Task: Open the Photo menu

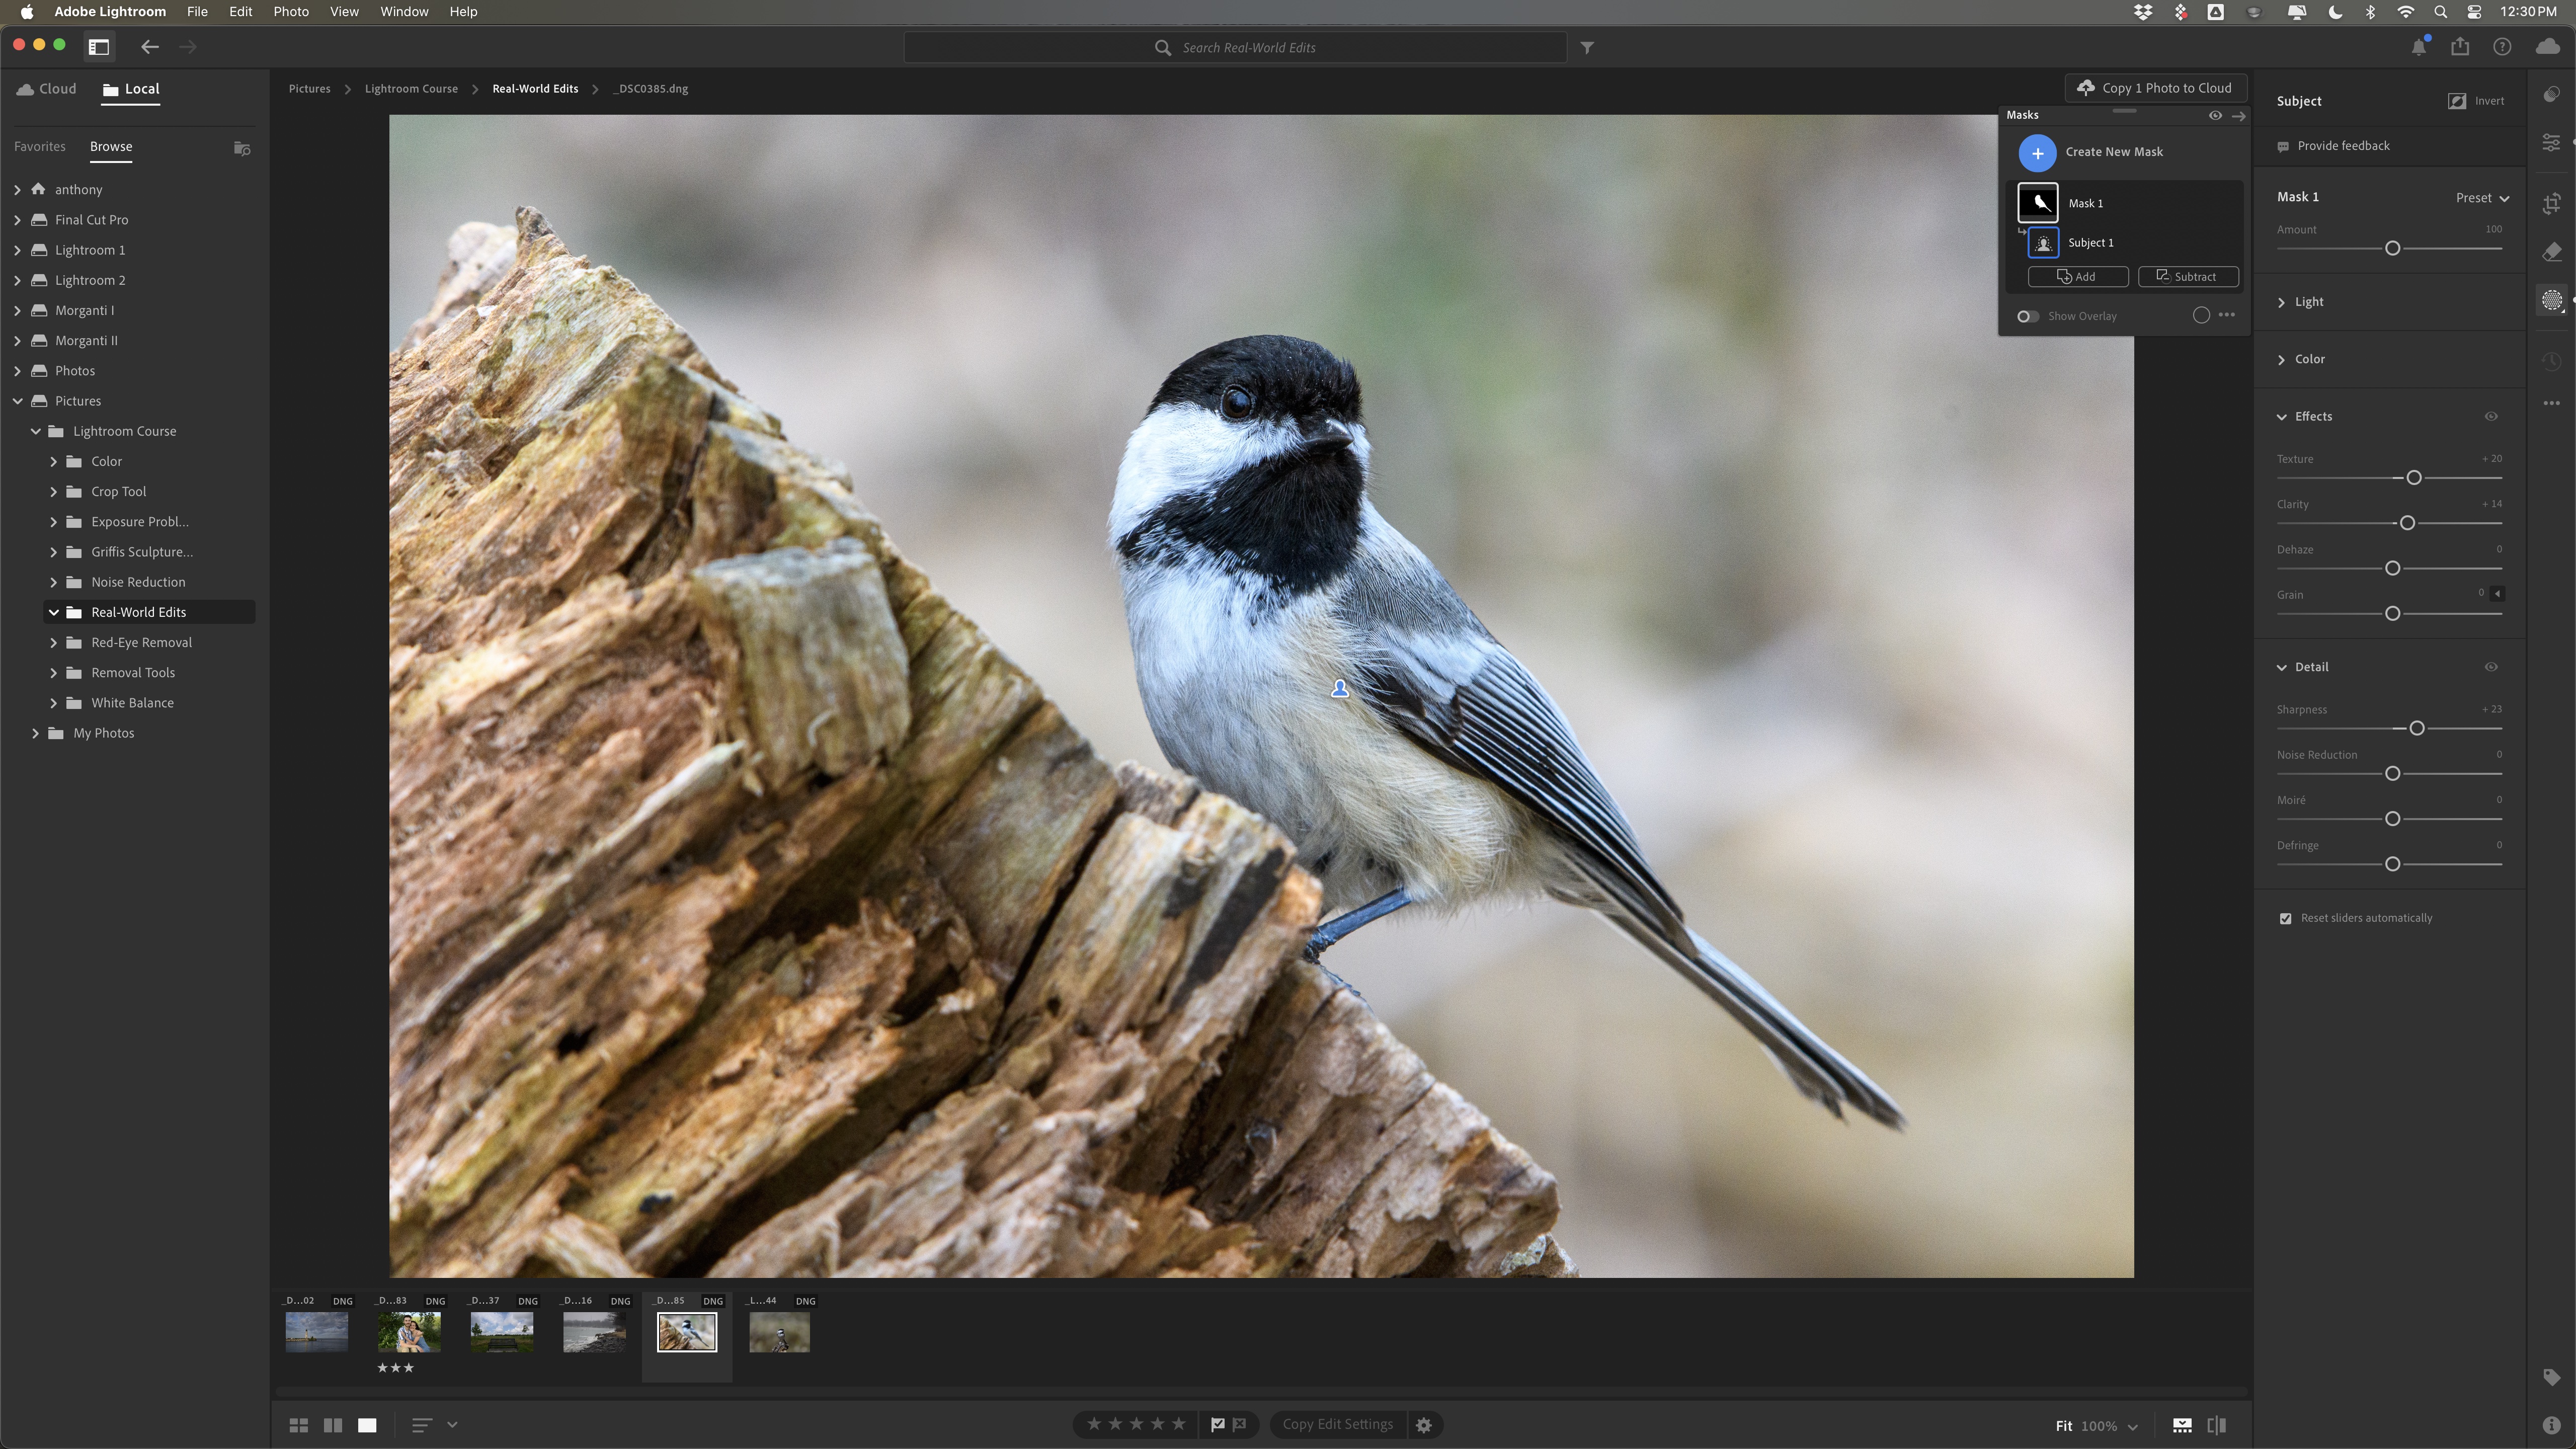Action: [291, 12]
